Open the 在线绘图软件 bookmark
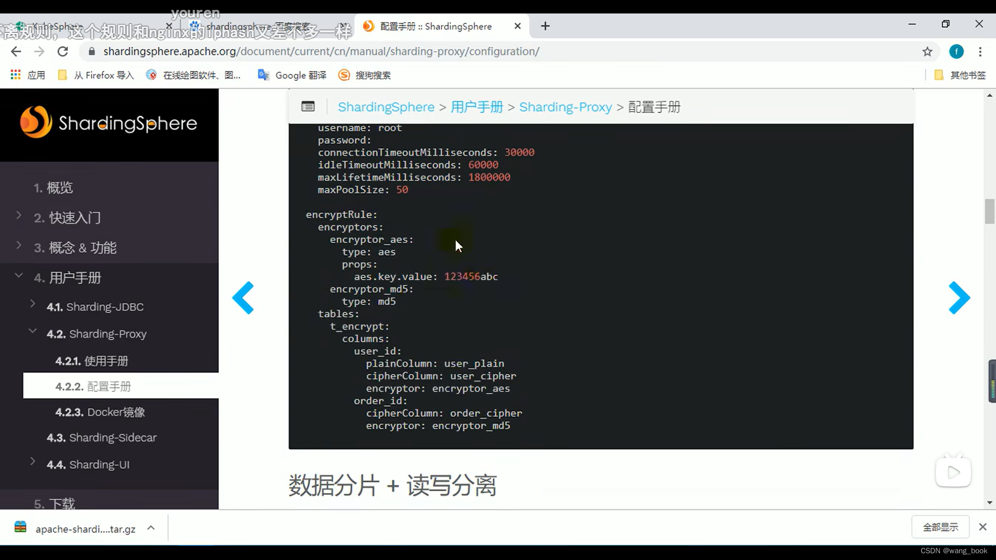This screenshot has height=560, width=996. click(x=193, y=75)
